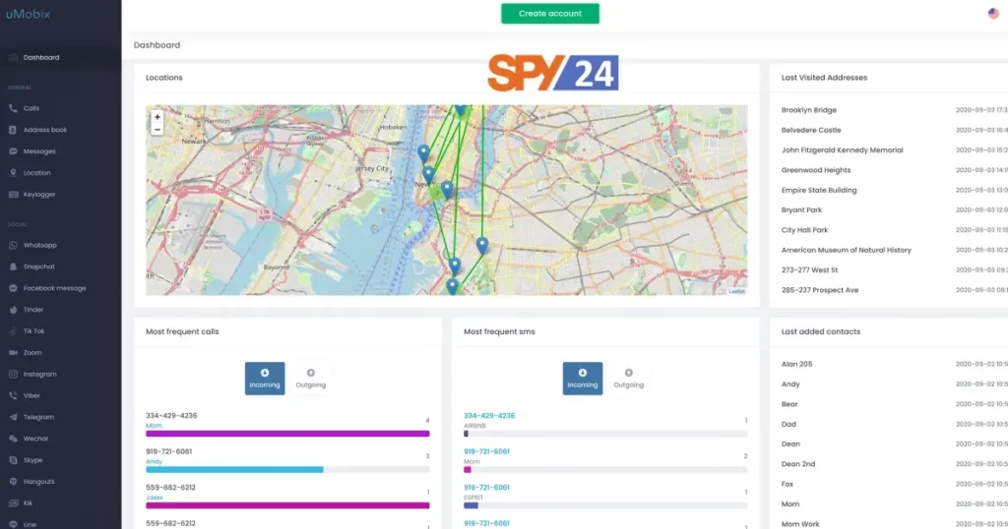Click 285-237 Prospect Ave address

click(x=820, y=290)
